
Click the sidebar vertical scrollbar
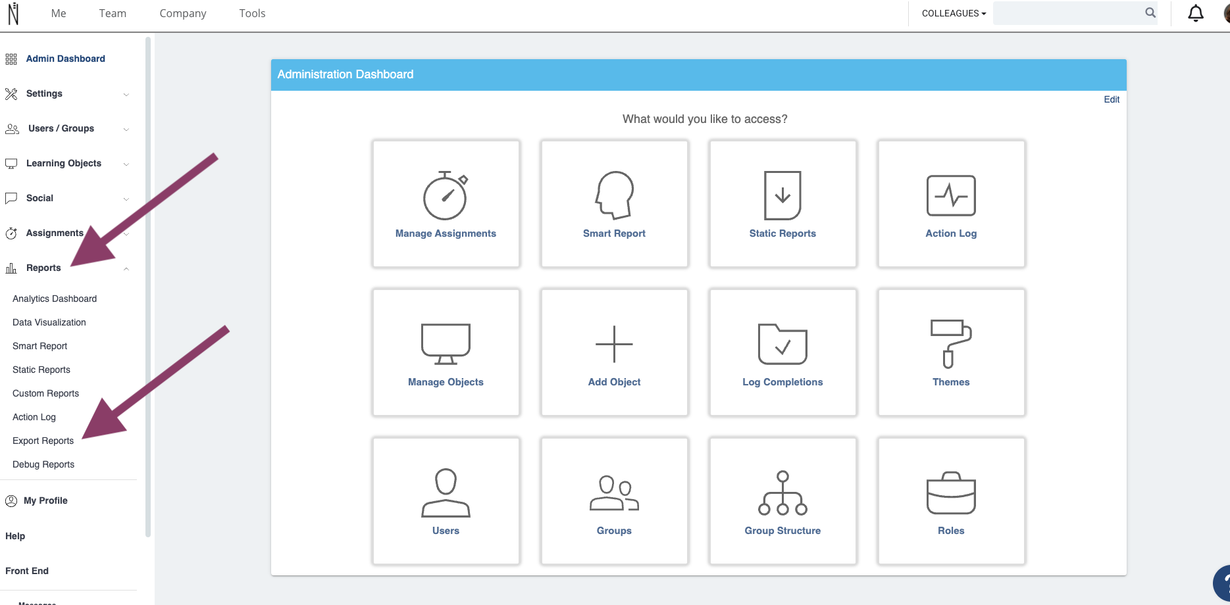click(148, 287)
